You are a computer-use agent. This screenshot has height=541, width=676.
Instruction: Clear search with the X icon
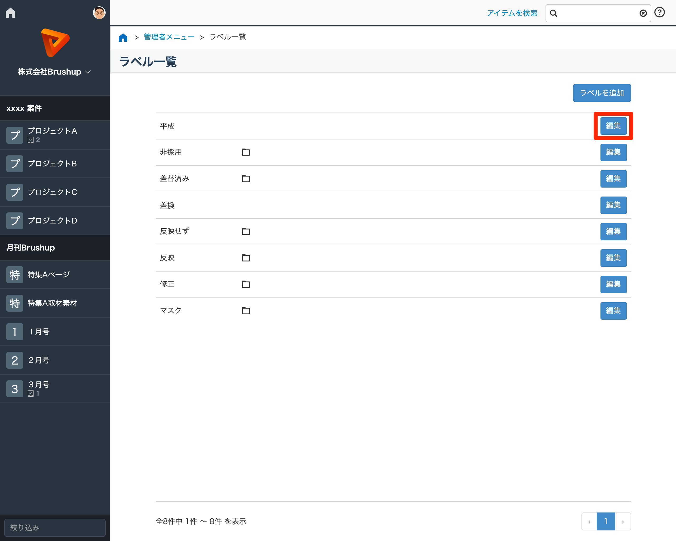coord(643,13)
